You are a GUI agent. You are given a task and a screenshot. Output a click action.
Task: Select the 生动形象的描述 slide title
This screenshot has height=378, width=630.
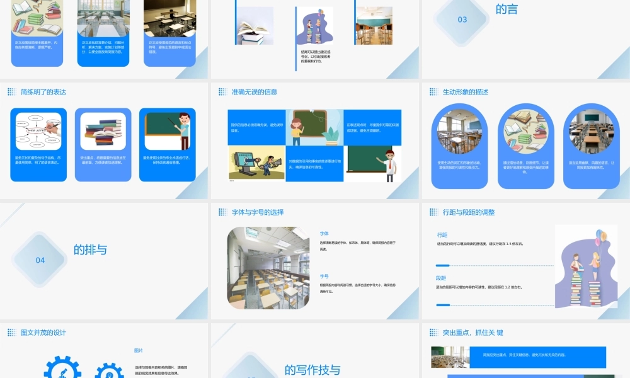(466, 92)
